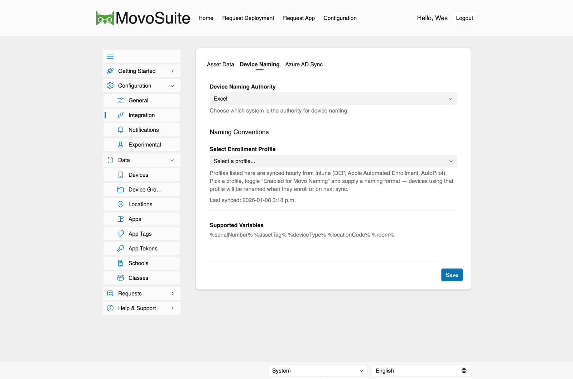Collapse the Configuration sidebar section
Viewport: 573px width, 379px height.
point(141,86)
